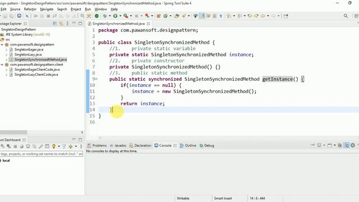Collapse the com.pawansoft.designpattern package
Screen dimensions: 359x202
(2, 45)
